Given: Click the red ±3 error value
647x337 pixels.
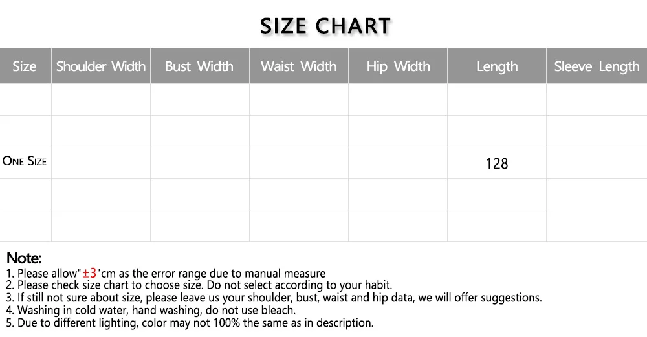Looking at the screenshot, I should pos(89,273).
